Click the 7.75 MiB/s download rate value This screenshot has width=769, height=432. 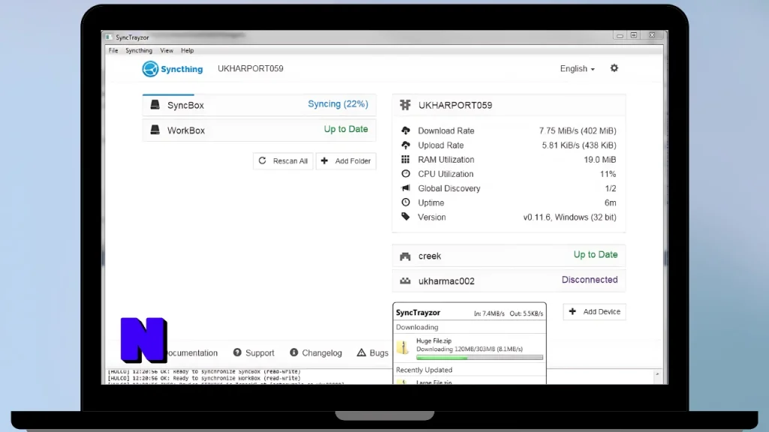tap(578, 130)
